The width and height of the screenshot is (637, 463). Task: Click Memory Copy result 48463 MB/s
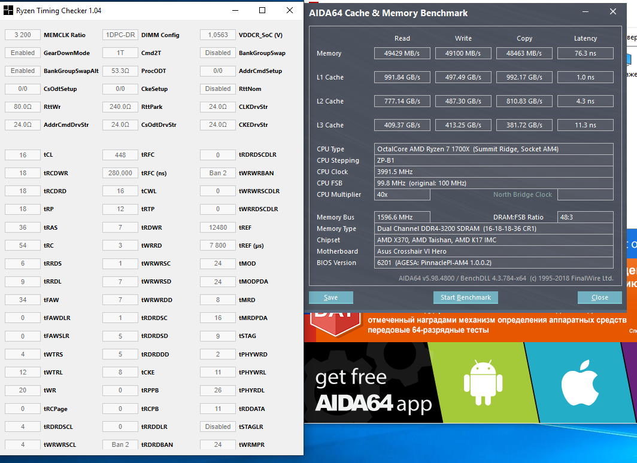524,53
